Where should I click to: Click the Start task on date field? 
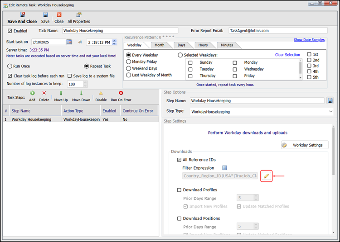pyautogui.click(x=49, y=42)
